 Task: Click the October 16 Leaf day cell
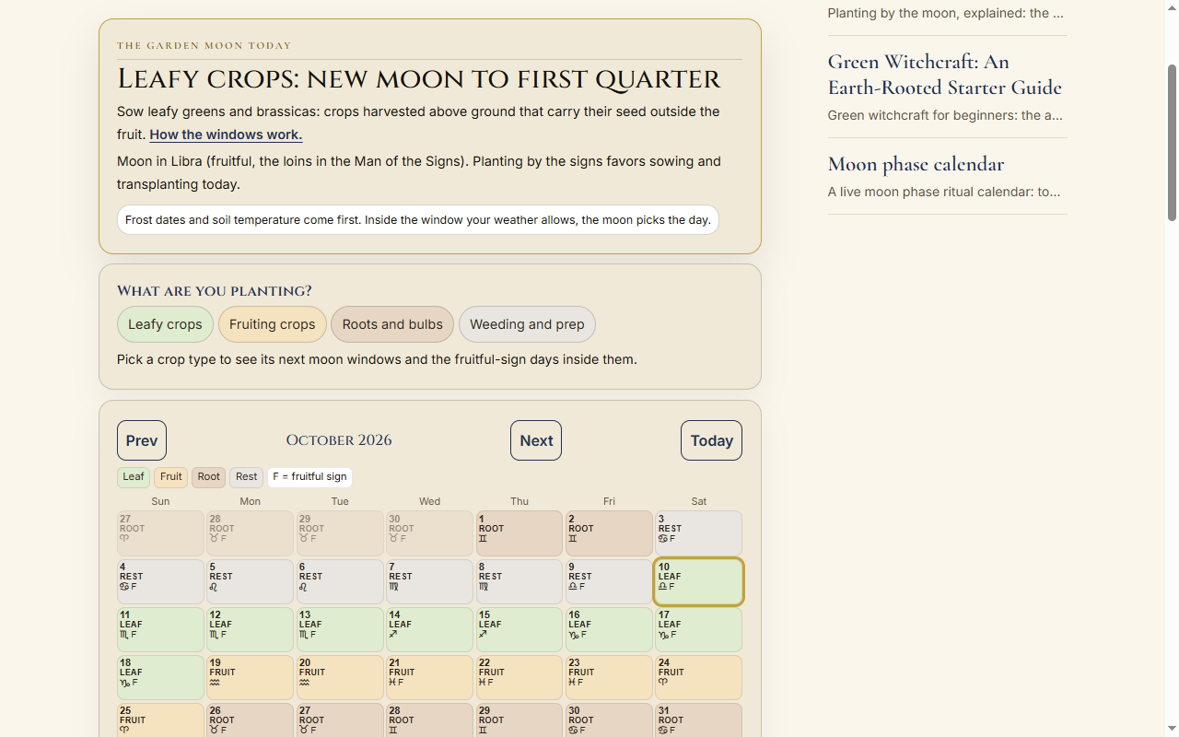point(609,629)
